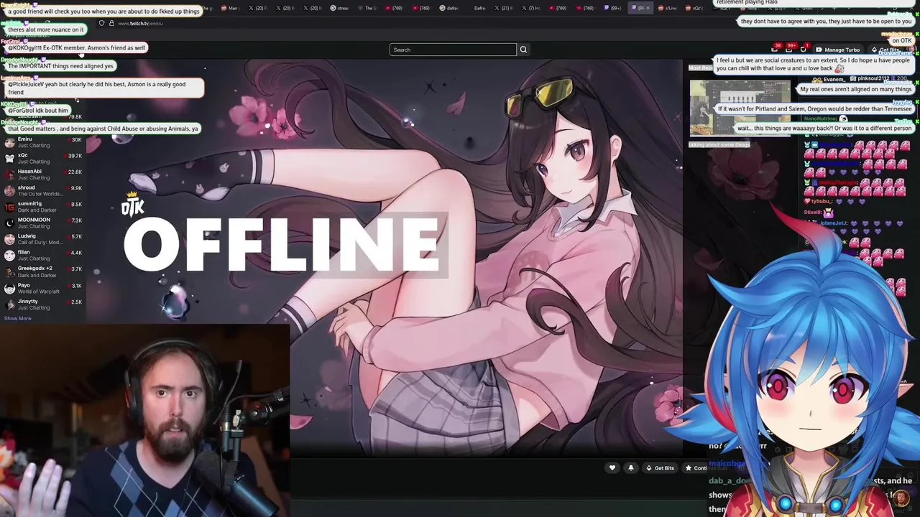This screenshot has width=920, height=517.
Task: Click 'The Outer Worlds...' under shroud
Action: tap(40, 194)
